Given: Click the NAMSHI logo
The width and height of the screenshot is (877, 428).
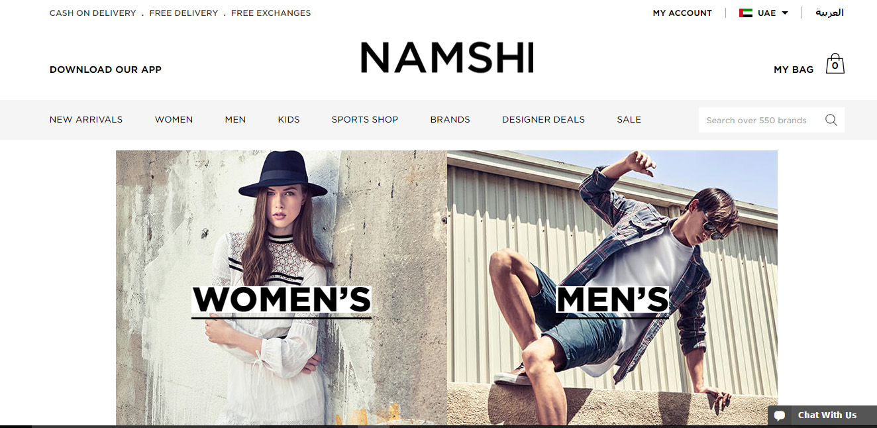Looking at the screenshot, I should (x=447, y=58).
